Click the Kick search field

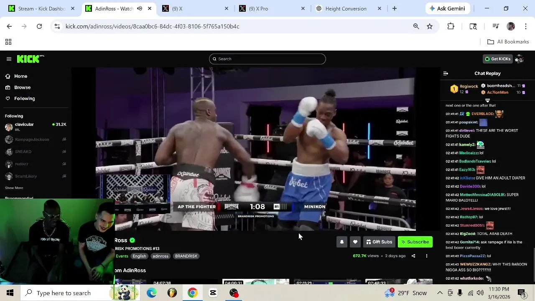click(x=267, y=59)
